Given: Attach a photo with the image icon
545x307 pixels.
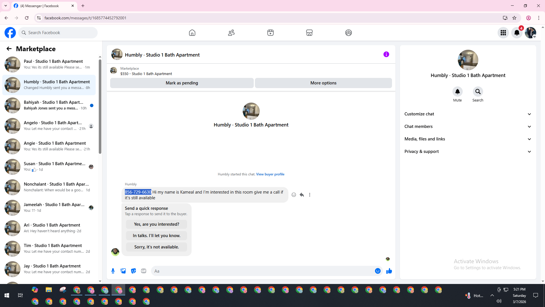Looking at the screenshot, I should coord(123,271).
